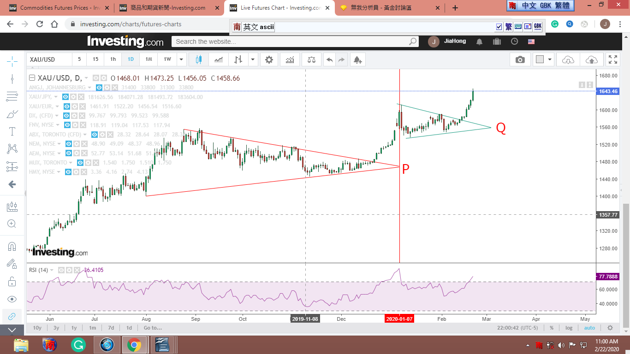This screenshot has height=354, width=630.
Task: Create an alert with bell icon
Action: (357, 59)
